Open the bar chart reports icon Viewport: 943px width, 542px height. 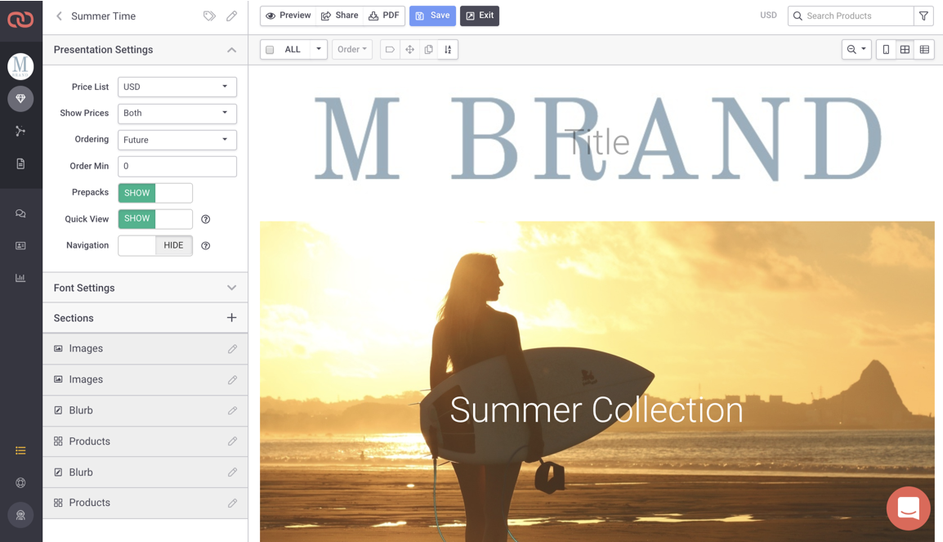click(x=20, y=278)
